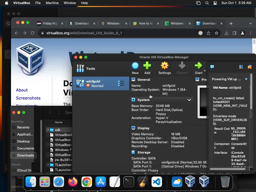Bookmark this page with the star icon

(x=216, y=33)
